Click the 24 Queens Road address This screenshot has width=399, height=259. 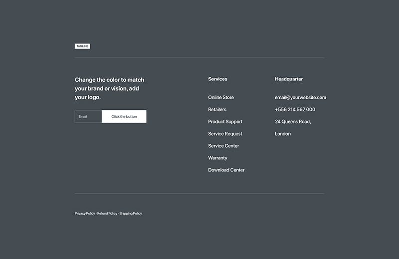click(x=293, y=122)
